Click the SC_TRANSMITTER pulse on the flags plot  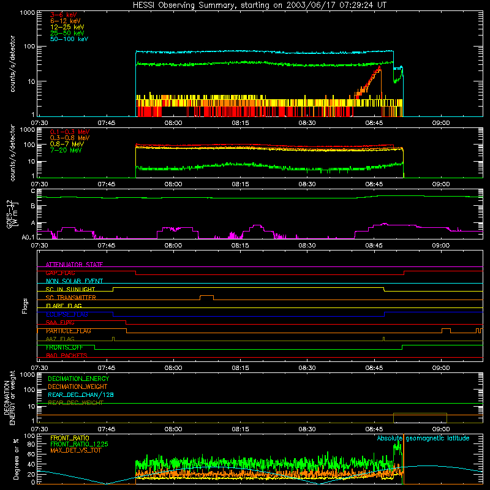point(206,297)
